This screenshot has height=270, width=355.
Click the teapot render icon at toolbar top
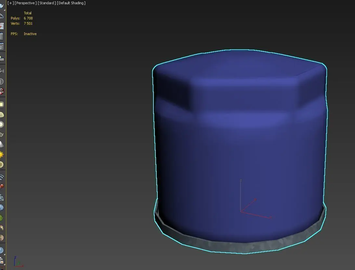(2, 6)
